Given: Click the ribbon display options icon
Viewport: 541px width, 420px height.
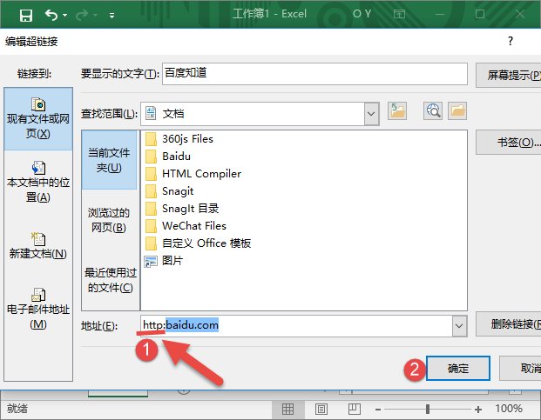Looking at the screenshot, I should pyautogui.click(x=399, y=14).
